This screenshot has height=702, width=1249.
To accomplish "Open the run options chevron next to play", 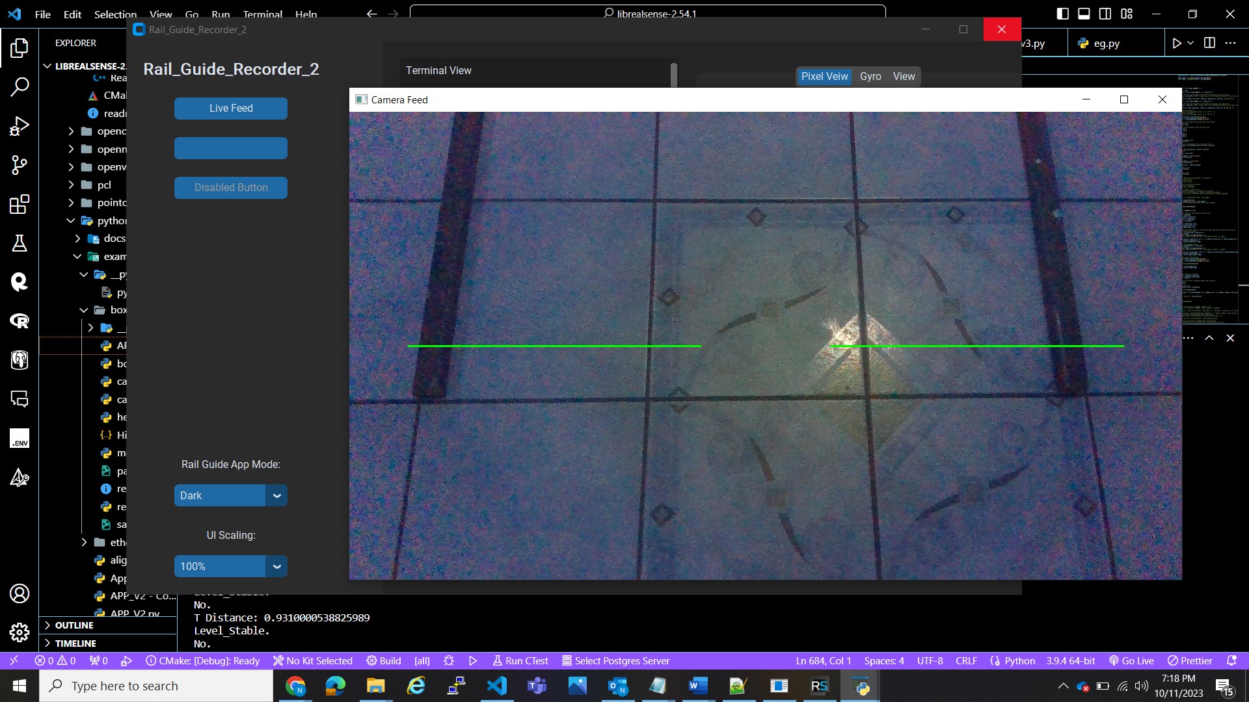I will (x=1190, y=43).
